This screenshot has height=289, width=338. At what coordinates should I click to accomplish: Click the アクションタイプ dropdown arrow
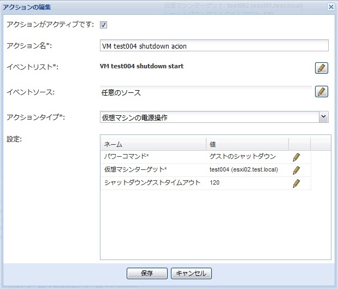[323, 117]
